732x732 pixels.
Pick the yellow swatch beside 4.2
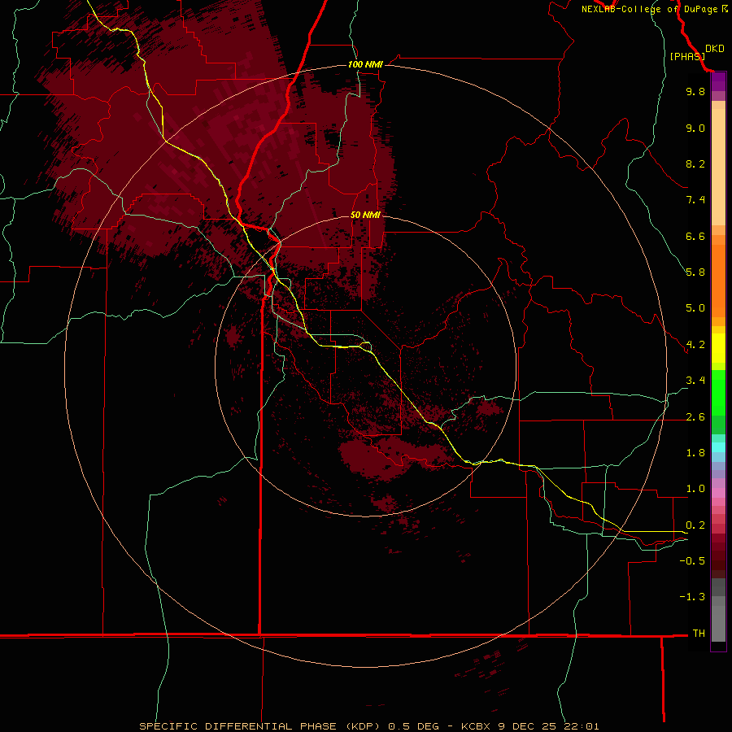pyautogui.click(x=718, y=348)
